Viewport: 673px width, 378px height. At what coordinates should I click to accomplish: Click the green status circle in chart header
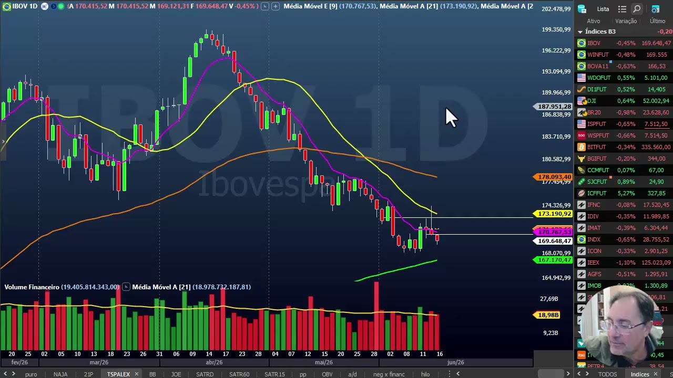(x=62, y=6)
